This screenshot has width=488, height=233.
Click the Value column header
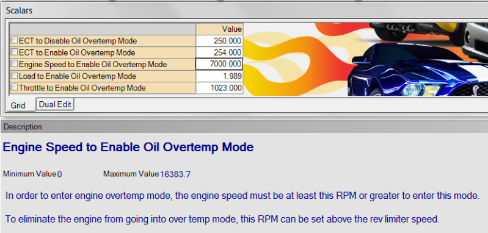click(x=219, y=29)
